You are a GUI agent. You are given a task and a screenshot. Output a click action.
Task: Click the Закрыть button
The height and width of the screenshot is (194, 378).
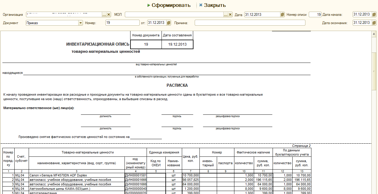(x=213, y=5)
